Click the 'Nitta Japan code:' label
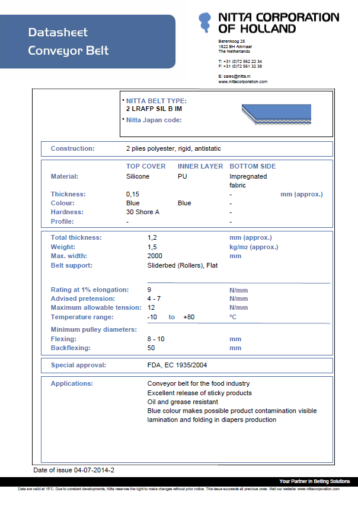Image resolution: width=358 pixels, height=505 pixels. click(x=154, y=120)
